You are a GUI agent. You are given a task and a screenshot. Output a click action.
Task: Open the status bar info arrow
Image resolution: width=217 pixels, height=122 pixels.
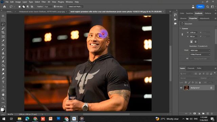[42, 115]
